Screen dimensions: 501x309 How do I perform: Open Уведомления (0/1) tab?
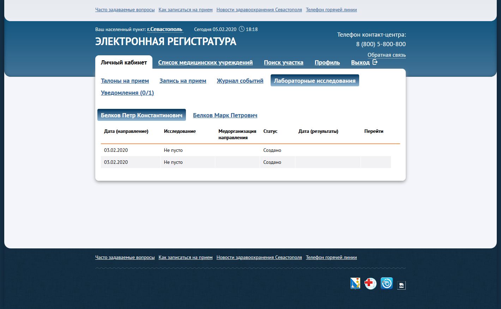(127, 93)
